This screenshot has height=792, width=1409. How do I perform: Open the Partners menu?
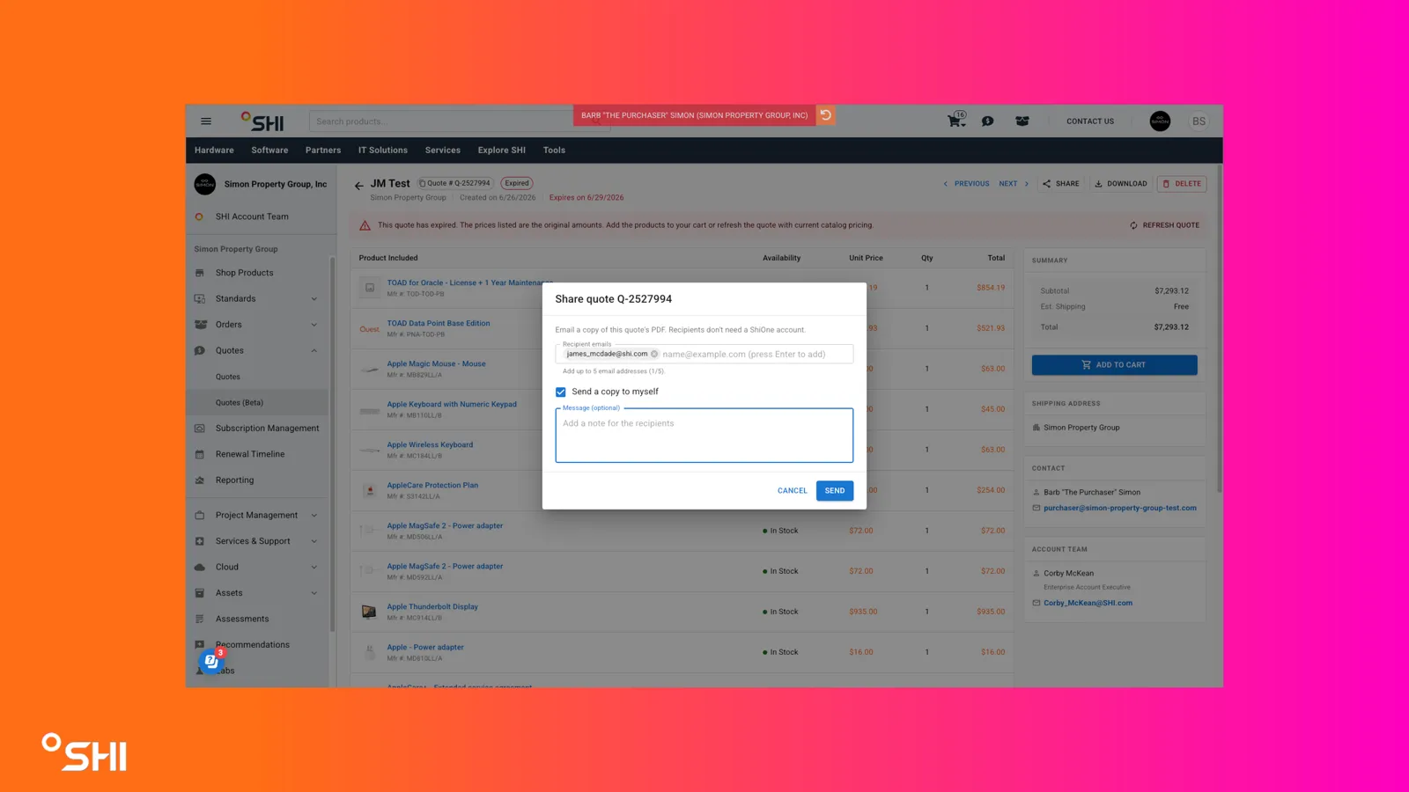coord(323,150)
